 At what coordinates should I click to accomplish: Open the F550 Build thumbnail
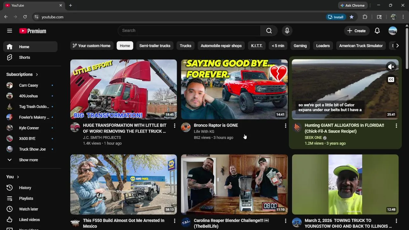pos(124,184)
